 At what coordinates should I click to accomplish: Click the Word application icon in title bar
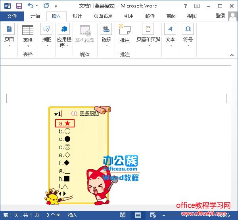coord(8,6)
